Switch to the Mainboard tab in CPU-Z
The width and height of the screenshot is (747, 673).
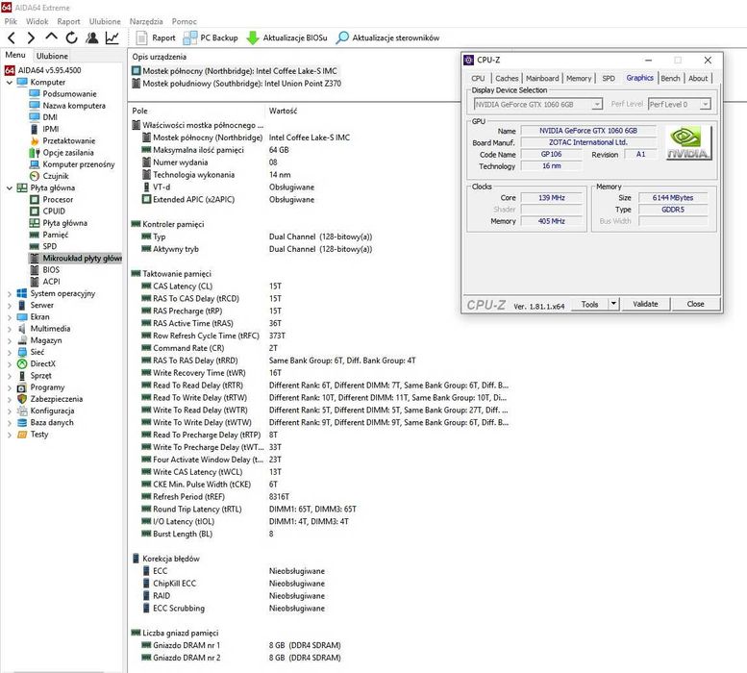tap(542, 79)
